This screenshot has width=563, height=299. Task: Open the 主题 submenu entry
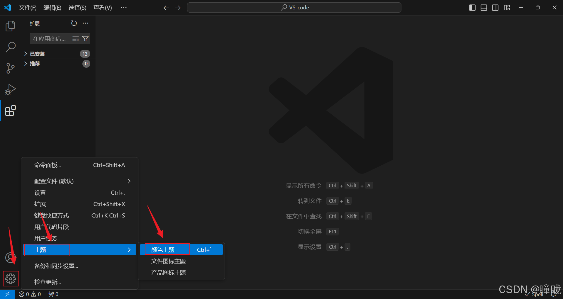click(x=79, y=250)
